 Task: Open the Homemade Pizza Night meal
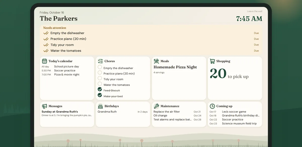tap(175, 67)
